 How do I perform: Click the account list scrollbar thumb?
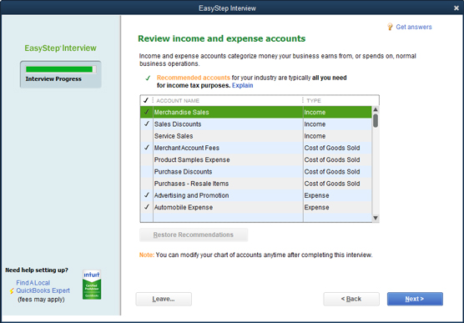(x=376, y=120)
